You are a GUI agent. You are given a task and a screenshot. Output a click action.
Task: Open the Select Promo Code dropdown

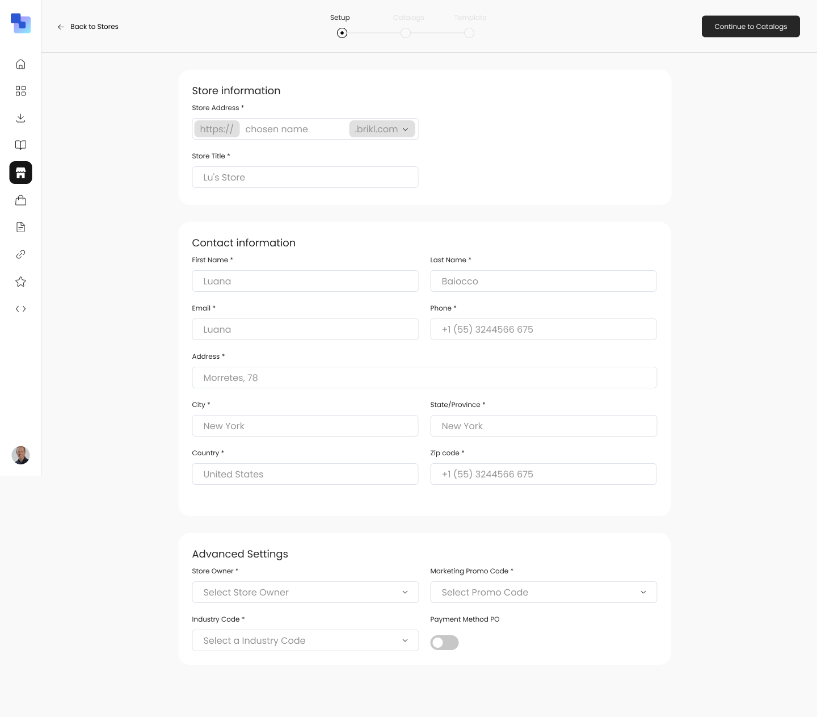click(x=544, y=592)
